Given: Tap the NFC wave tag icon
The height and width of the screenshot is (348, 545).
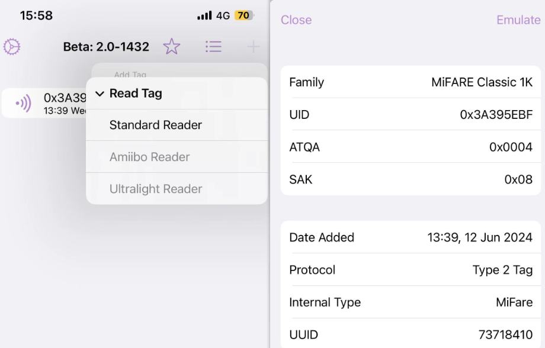Looking at the screenshot, I should coord(23,104).
